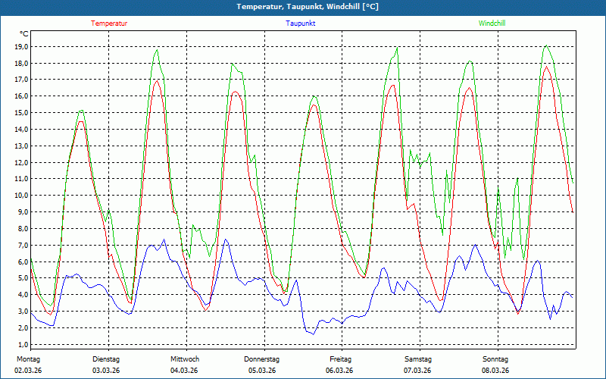The height and width of the screenshot is (379, 606).
Task: Click the 08.03.26 date label
Action: coord(495,371)
